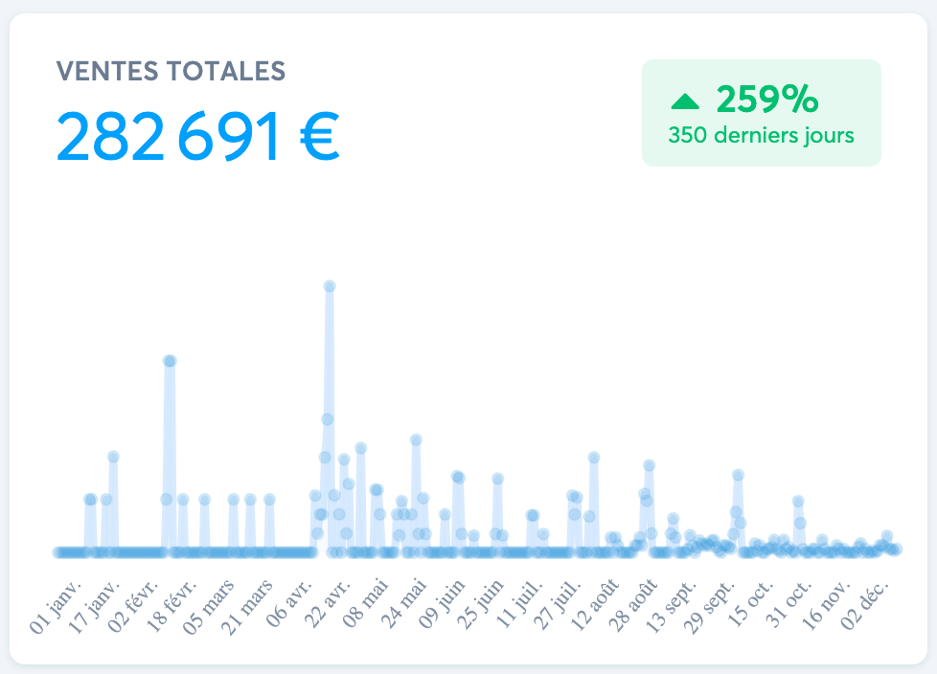This screenshot has width=937, height=674.
Task: Click the "01 janv." axis label
Action: 58,605
